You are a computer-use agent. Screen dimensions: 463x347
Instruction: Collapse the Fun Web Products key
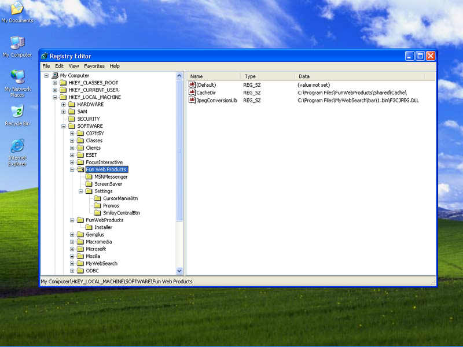pos(72,169)
